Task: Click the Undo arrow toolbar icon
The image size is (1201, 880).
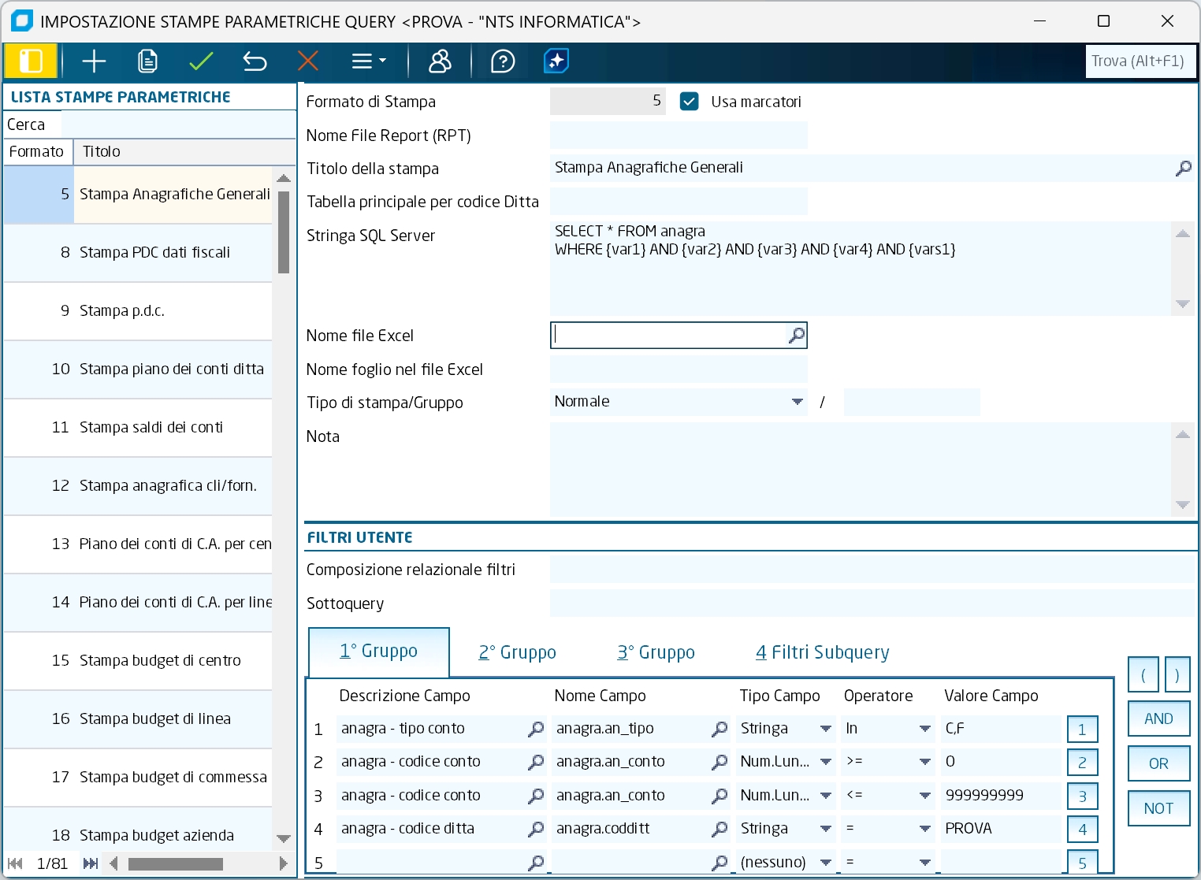Action: click(x=255, y=61)
